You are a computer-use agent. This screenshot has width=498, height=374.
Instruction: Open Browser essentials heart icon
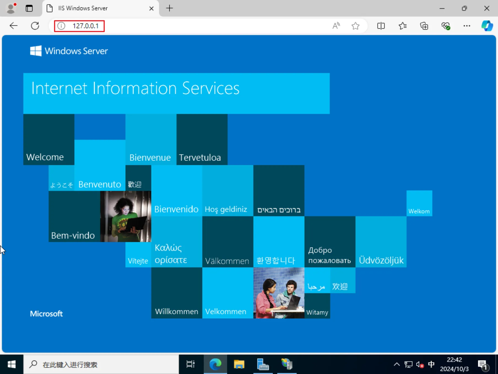445,26
